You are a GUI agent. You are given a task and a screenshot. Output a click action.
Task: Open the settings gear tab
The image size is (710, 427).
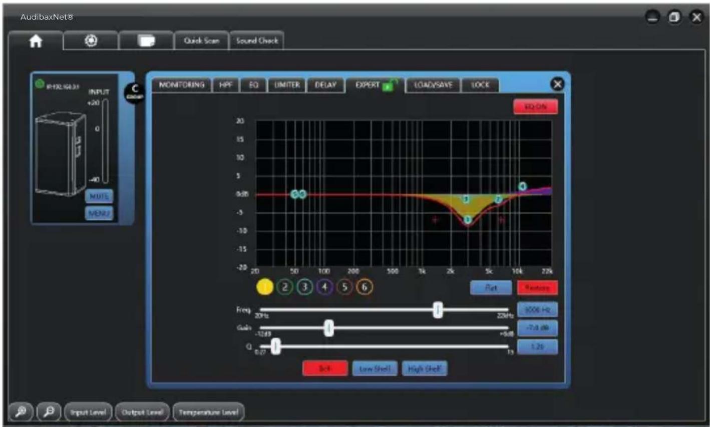(x=91, y=41)
